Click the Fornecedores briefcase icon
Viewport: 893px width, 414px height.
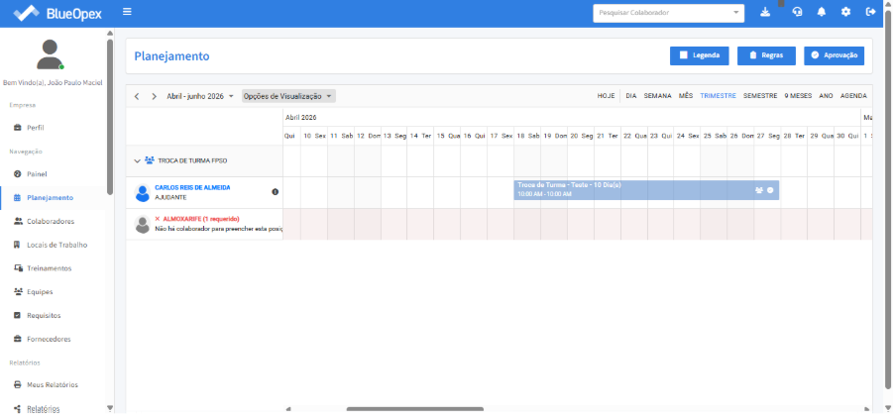[x=17, y=339]
